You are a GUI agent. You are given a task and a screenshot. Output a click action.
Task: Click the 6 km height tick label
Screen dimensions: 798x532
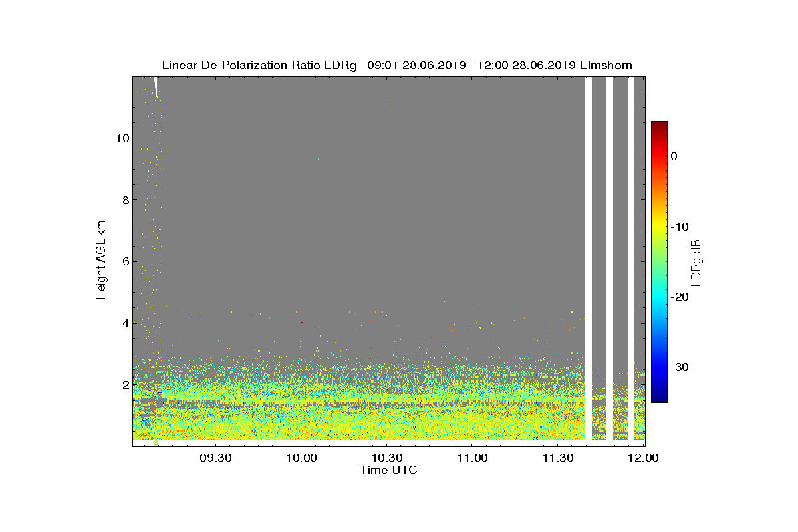click(125, 261)
